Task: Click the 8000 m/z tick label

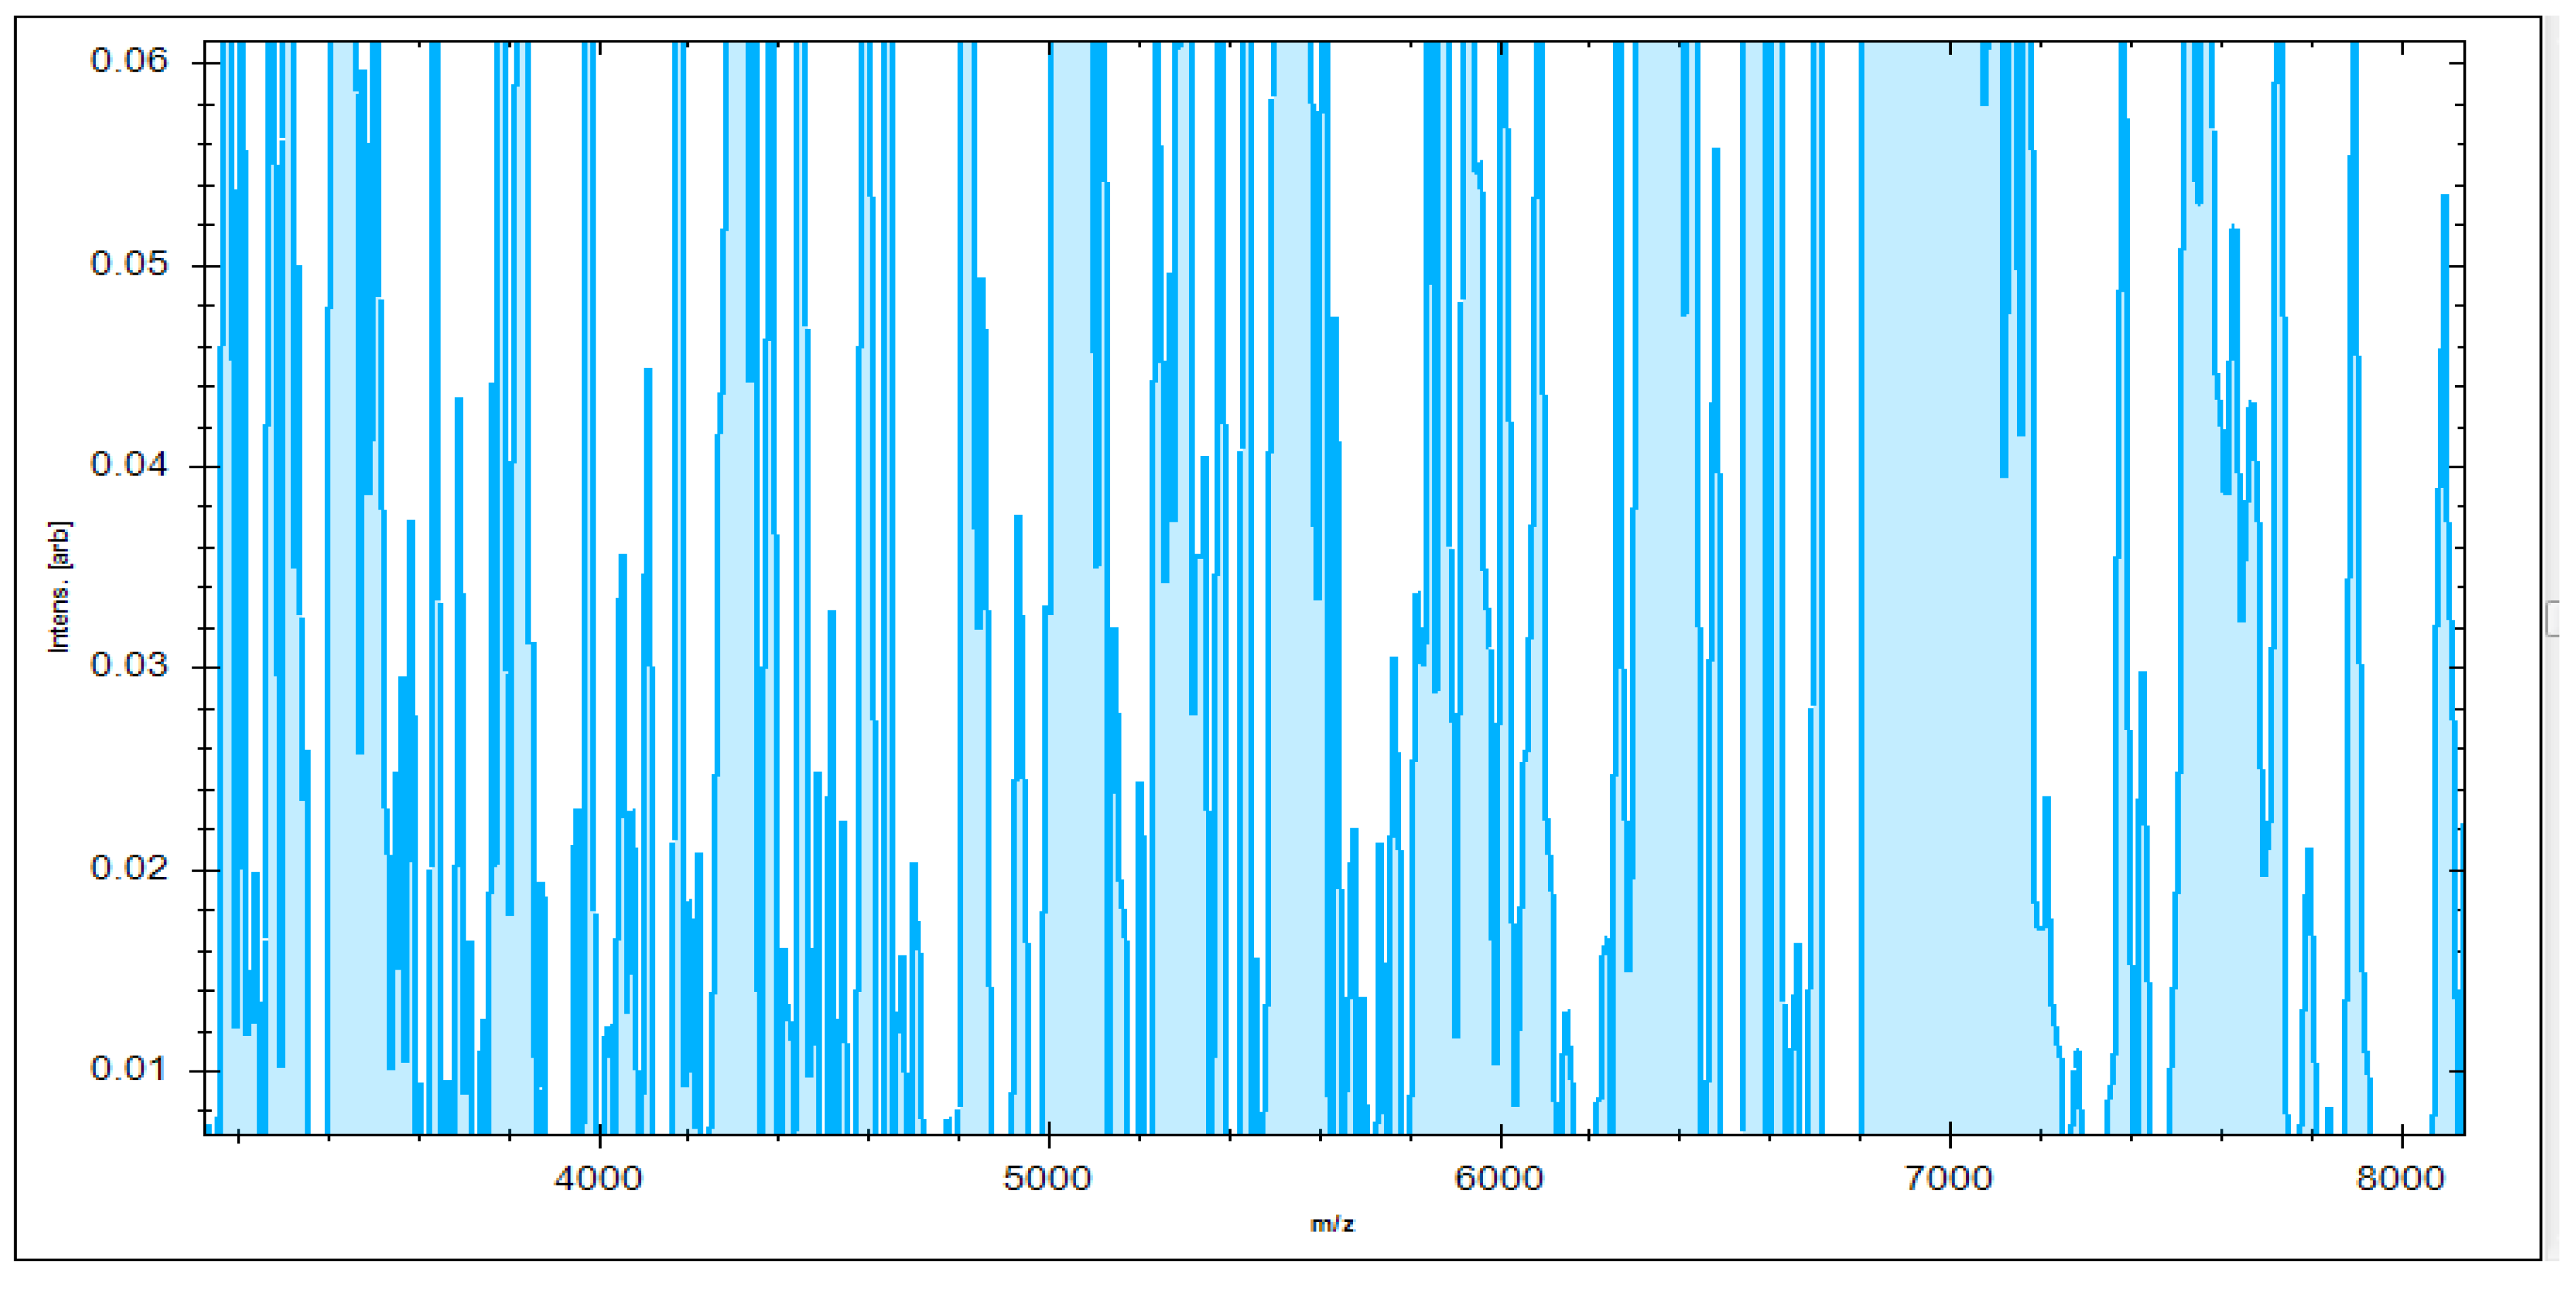Action: pyautogui.click(x=2400, y=1178)
